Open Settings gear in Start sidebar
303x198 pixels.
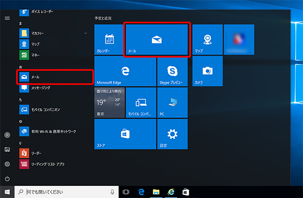click(7, 164)
